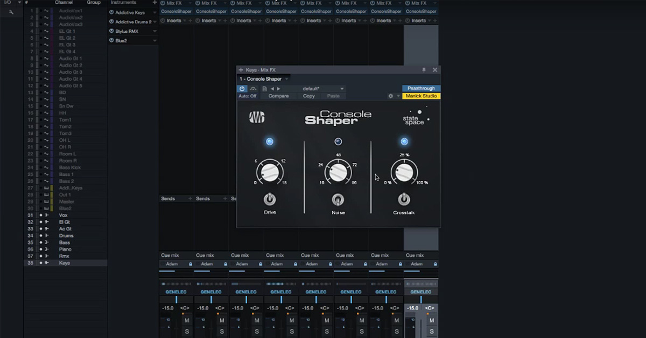Click the plugin settings gear icon
Image resolution: width=646 pixels, height=338 pixels.
coord(391,96)
